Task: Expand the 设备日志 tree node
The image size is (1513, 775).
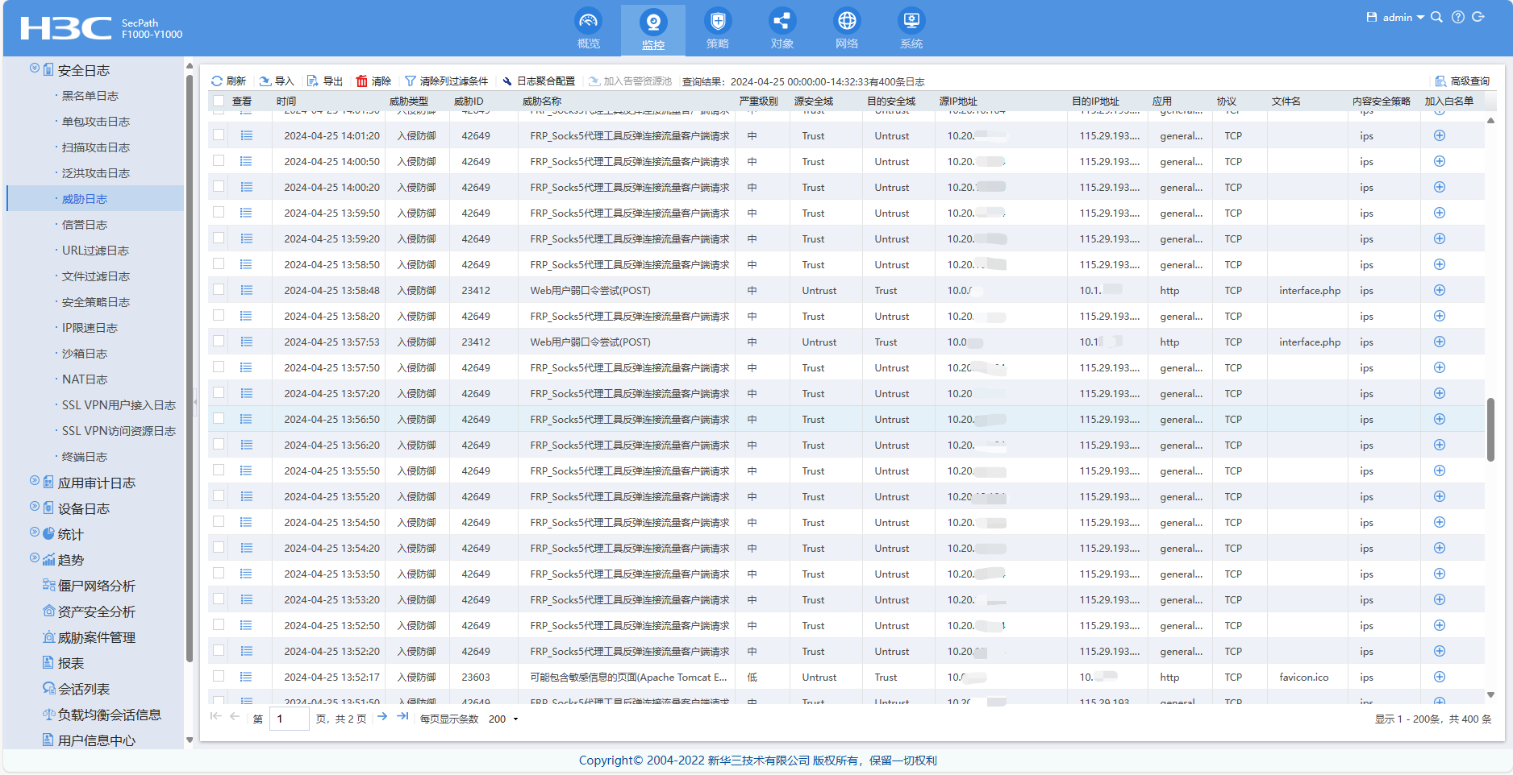Action: [x=35, y=507]
